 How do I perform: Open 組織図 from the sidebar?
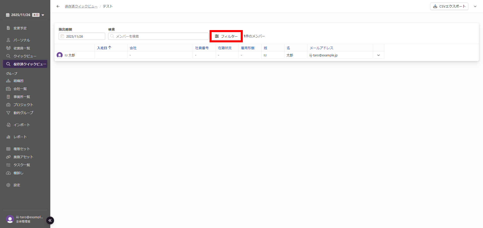[x=18, y=81]
